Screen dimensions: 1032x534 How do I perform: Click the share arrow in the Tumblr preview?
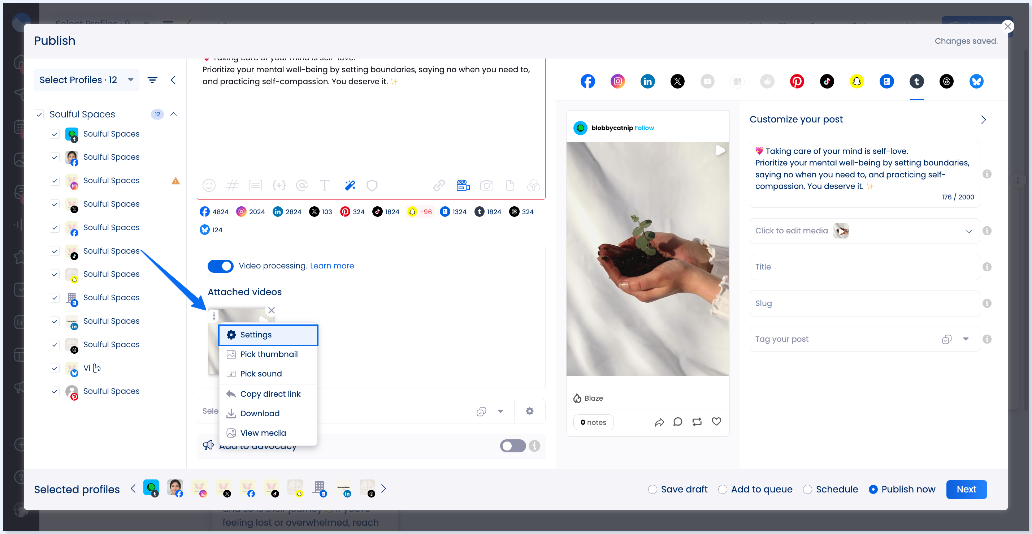659,422
